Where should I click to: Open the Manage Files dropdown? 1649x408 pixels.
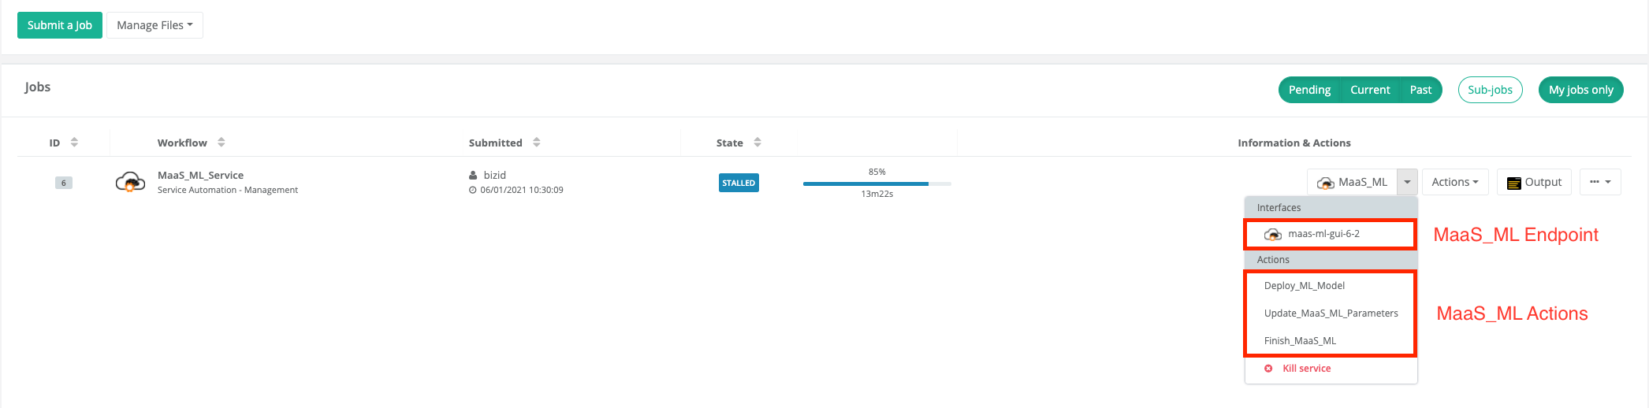click(x=154, y=25)
